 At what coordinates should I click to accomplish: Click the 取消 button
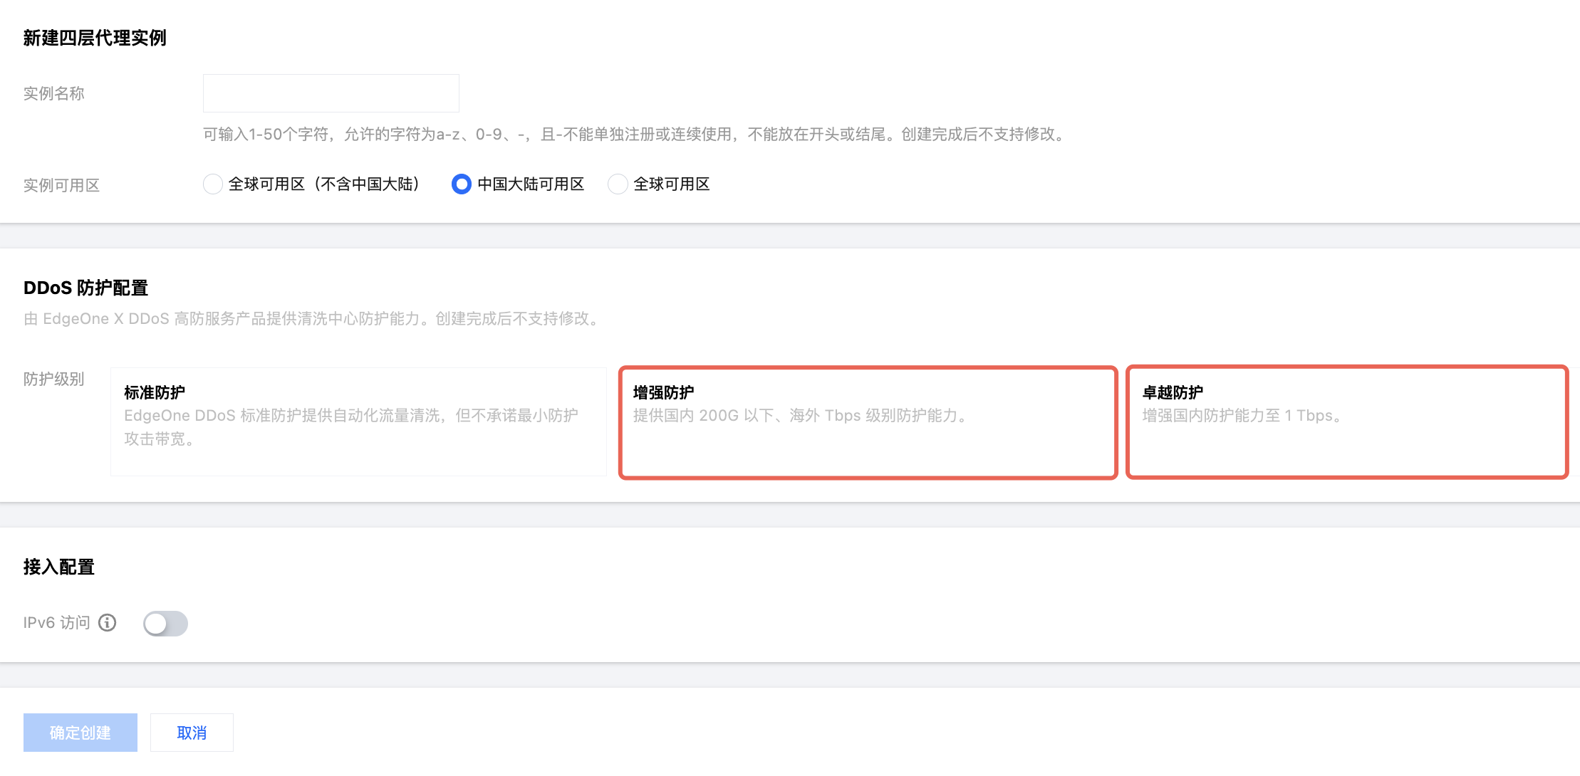[192, 733]
